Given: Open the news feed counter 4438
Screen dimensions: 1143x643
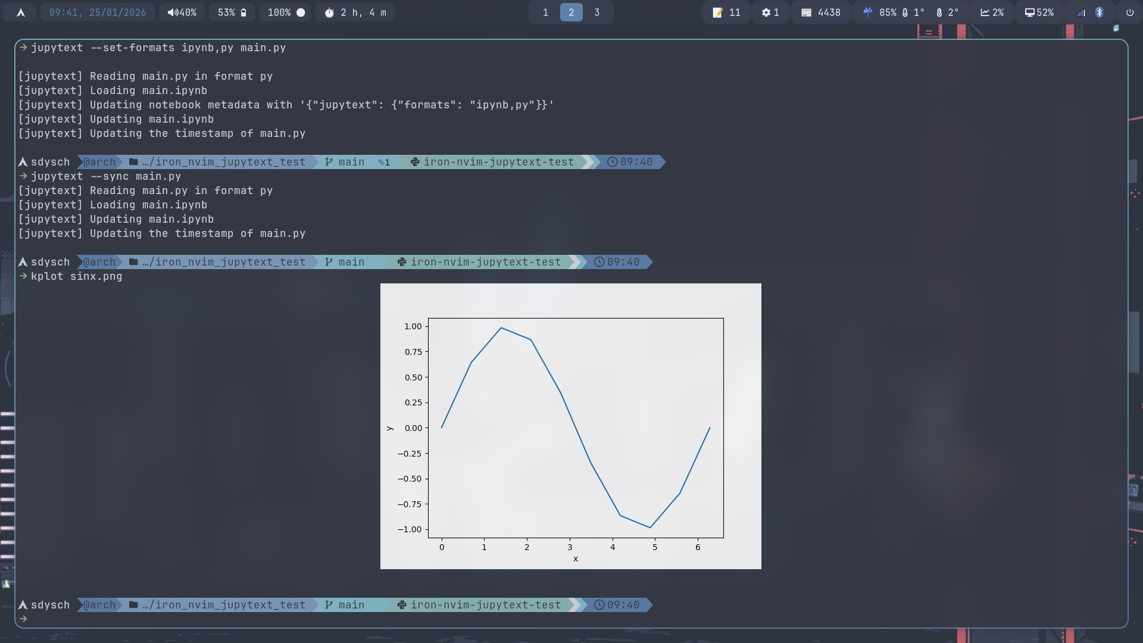Looking at the screenshot, I should pyautogui.click(x=820, y=13).
